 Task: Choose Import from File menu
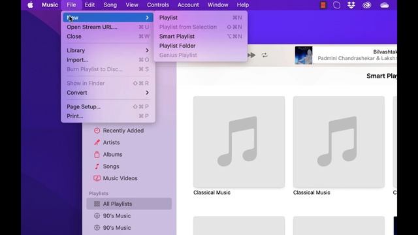click(108, 59)
